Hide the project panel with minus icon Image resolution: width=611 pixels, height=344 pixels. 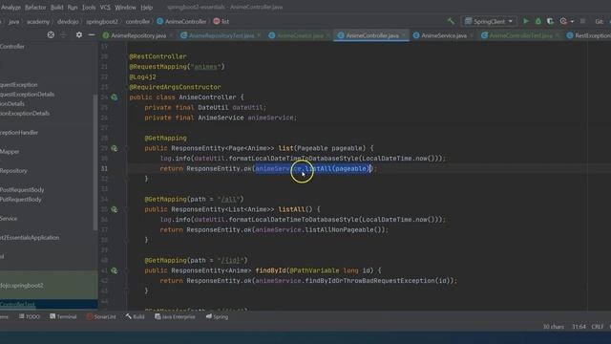(x=92, y=34)
